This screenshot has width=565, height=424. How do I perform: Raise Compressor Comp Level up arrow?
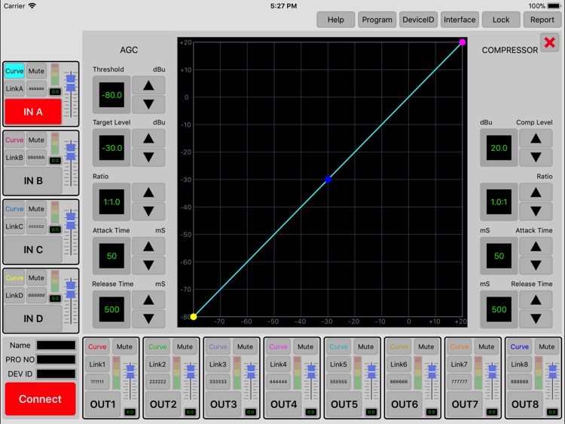(536, 139)
